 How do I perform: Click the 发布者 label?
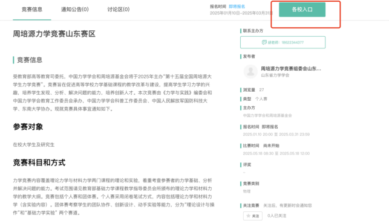tap(249, 56)
